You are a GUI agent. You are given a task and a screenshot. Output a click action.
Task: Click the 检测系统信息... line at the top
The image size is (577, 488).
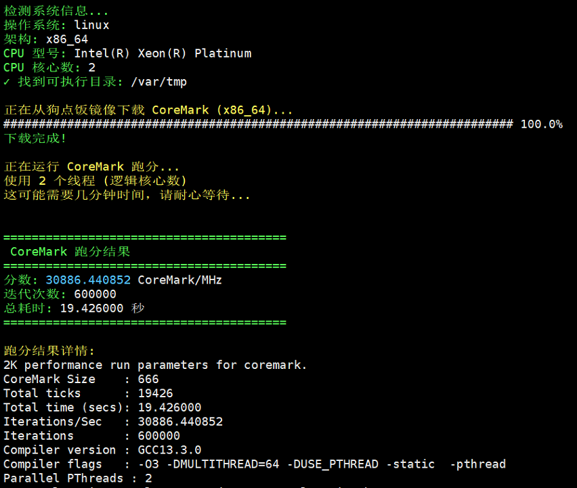click(56, 11)
